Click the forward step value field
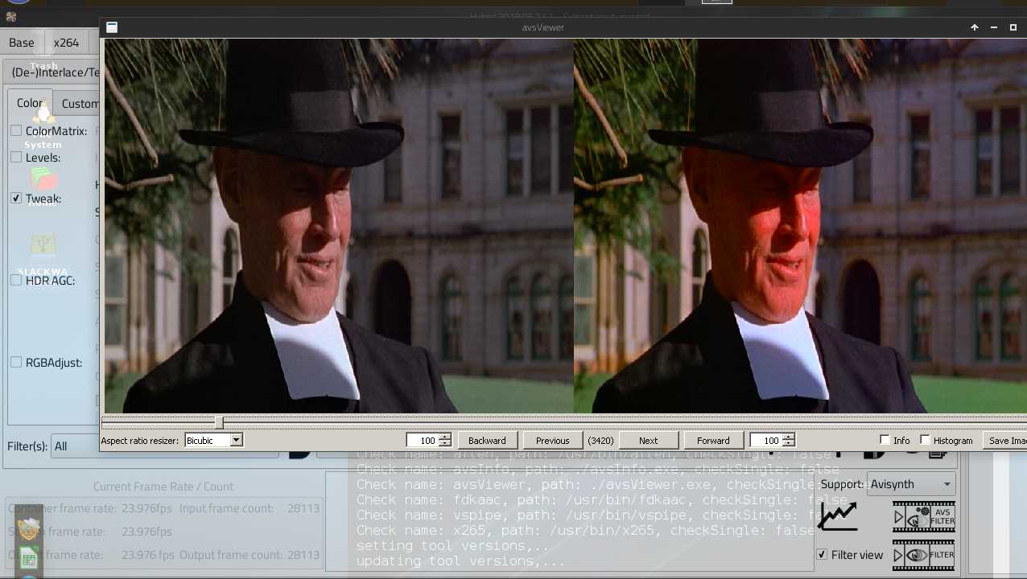This screenshot has height=579, width=1027. tap(765, 441)
